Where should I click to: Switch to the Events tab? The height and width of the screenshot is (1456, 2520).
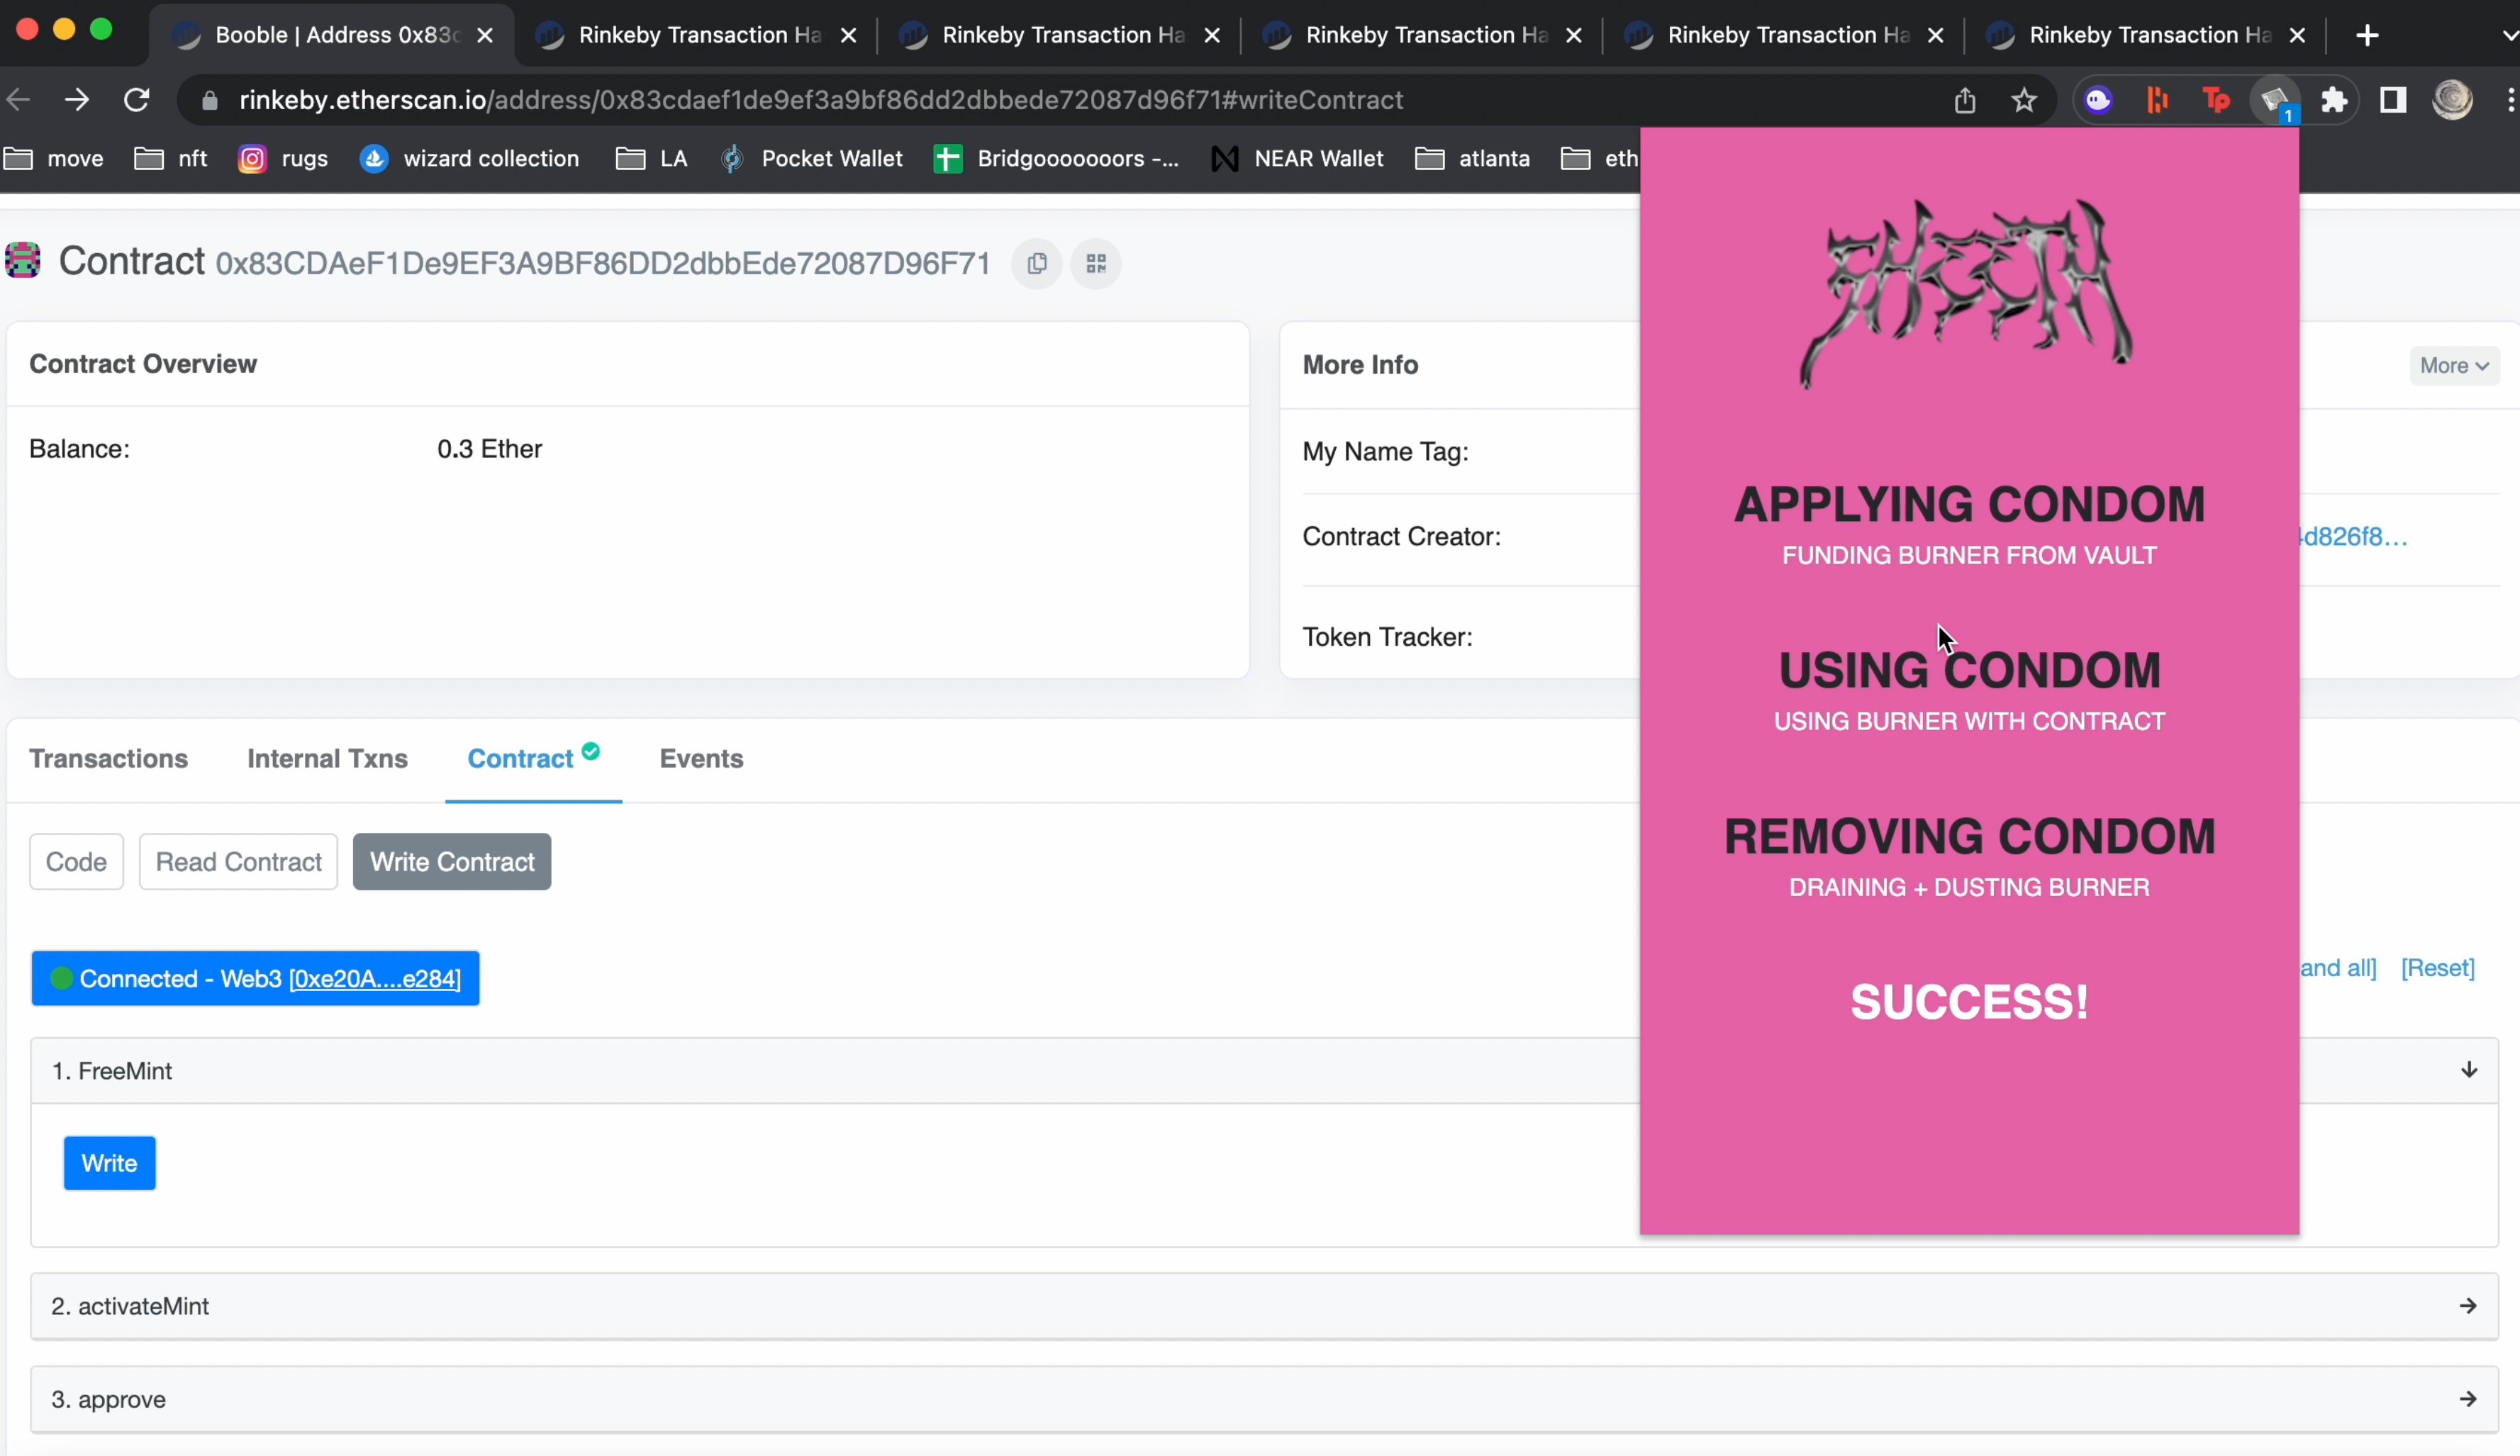click(x=701, y=759)
